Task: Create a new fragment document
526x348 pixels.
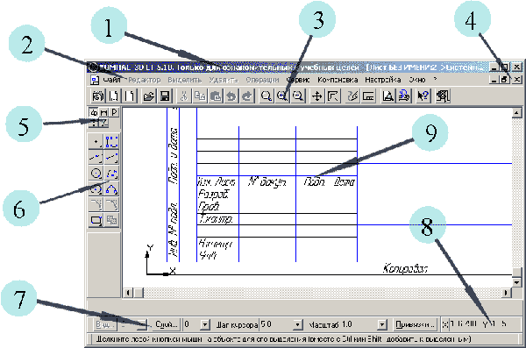Action: click(129, 96)
